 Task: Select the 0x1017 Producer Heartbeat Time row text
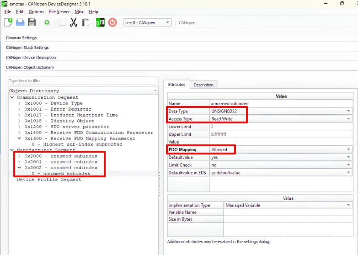coord(71,115)
